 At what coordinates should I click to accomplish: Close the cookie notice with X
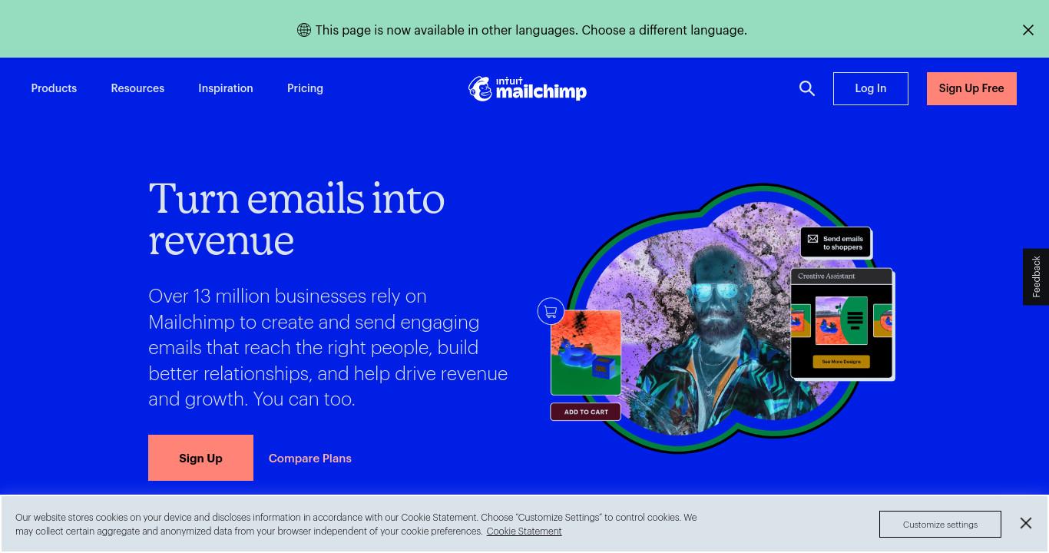pyautogui.click(x=1026, y=523)
